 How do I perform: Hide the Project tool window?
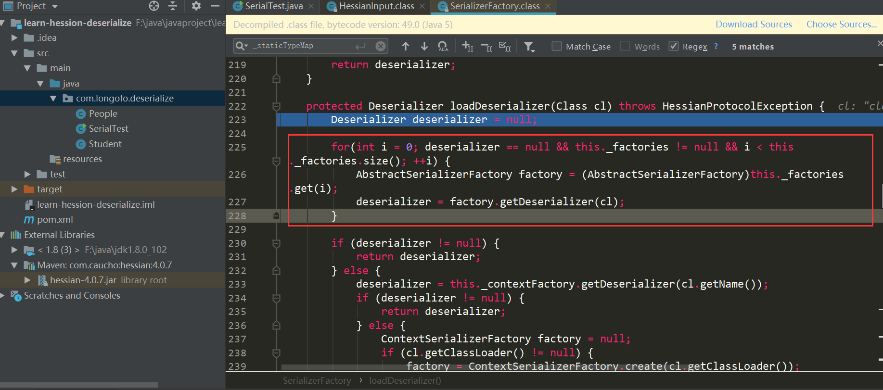tap(215, 6)
